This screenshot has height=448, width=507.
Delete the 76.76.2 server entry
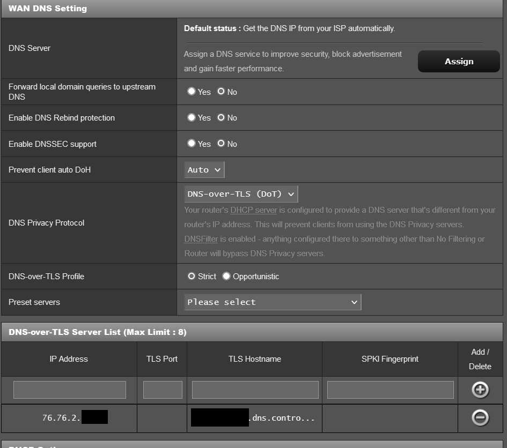[480, 417]
